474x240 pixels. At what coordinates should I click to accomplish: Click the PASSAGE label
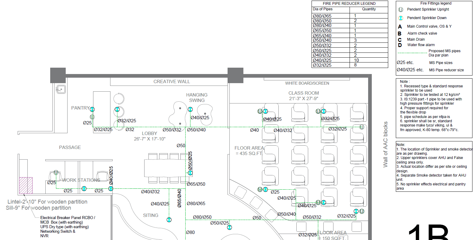click(x=70, y=147)
